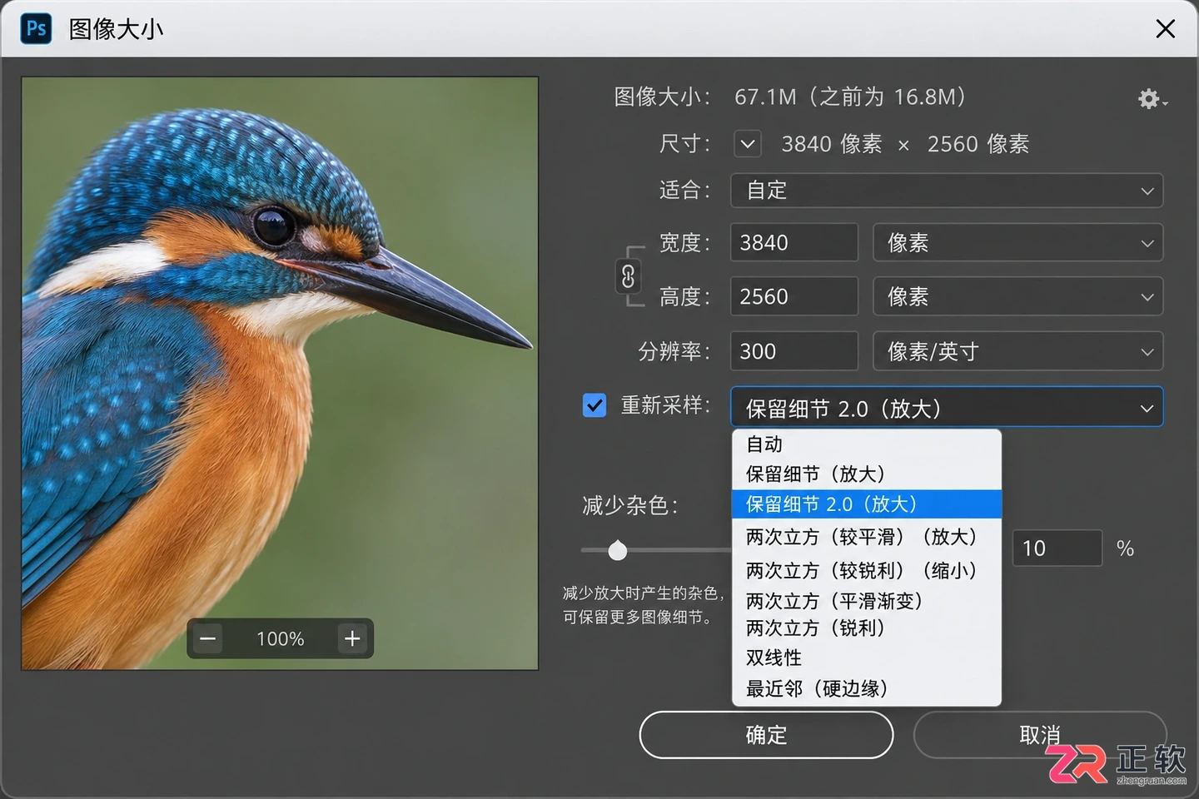The image size is (1199, 799).
Task: Open the 适合 preset dropdown
Action: click(947, 191)
